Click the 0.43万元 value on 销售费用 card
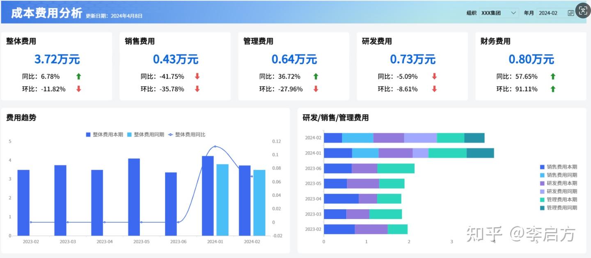This screenshot has height=258, width=591. coord(175,59)
